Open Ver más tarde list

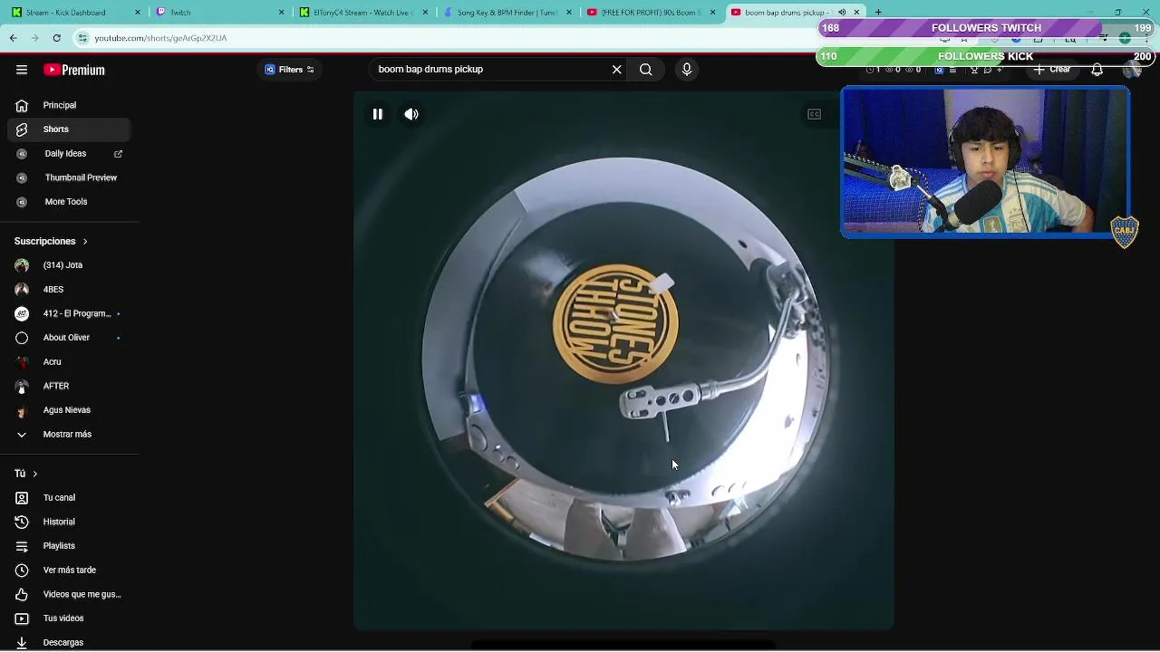click(69, 570)
